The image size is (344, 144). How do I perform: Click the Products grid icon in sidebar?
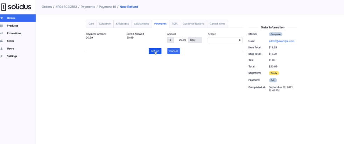1,26
